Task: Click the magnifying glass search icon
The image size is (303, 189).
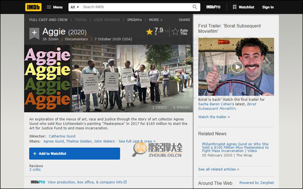Action: pyautogui.click(x=195, y=7)
